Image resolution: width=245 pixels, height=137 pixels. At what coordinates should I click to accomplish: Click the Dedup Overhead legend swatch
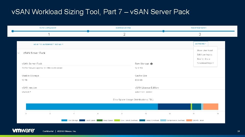point(142,120)
